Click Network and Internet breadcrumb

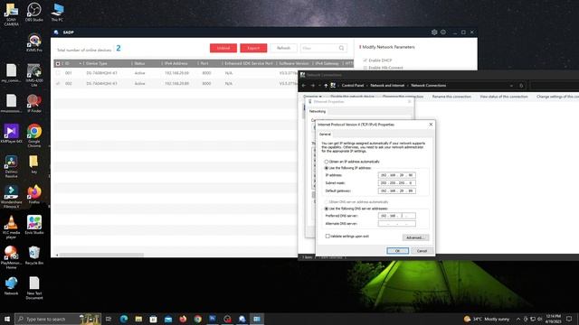tap(387, 86)
